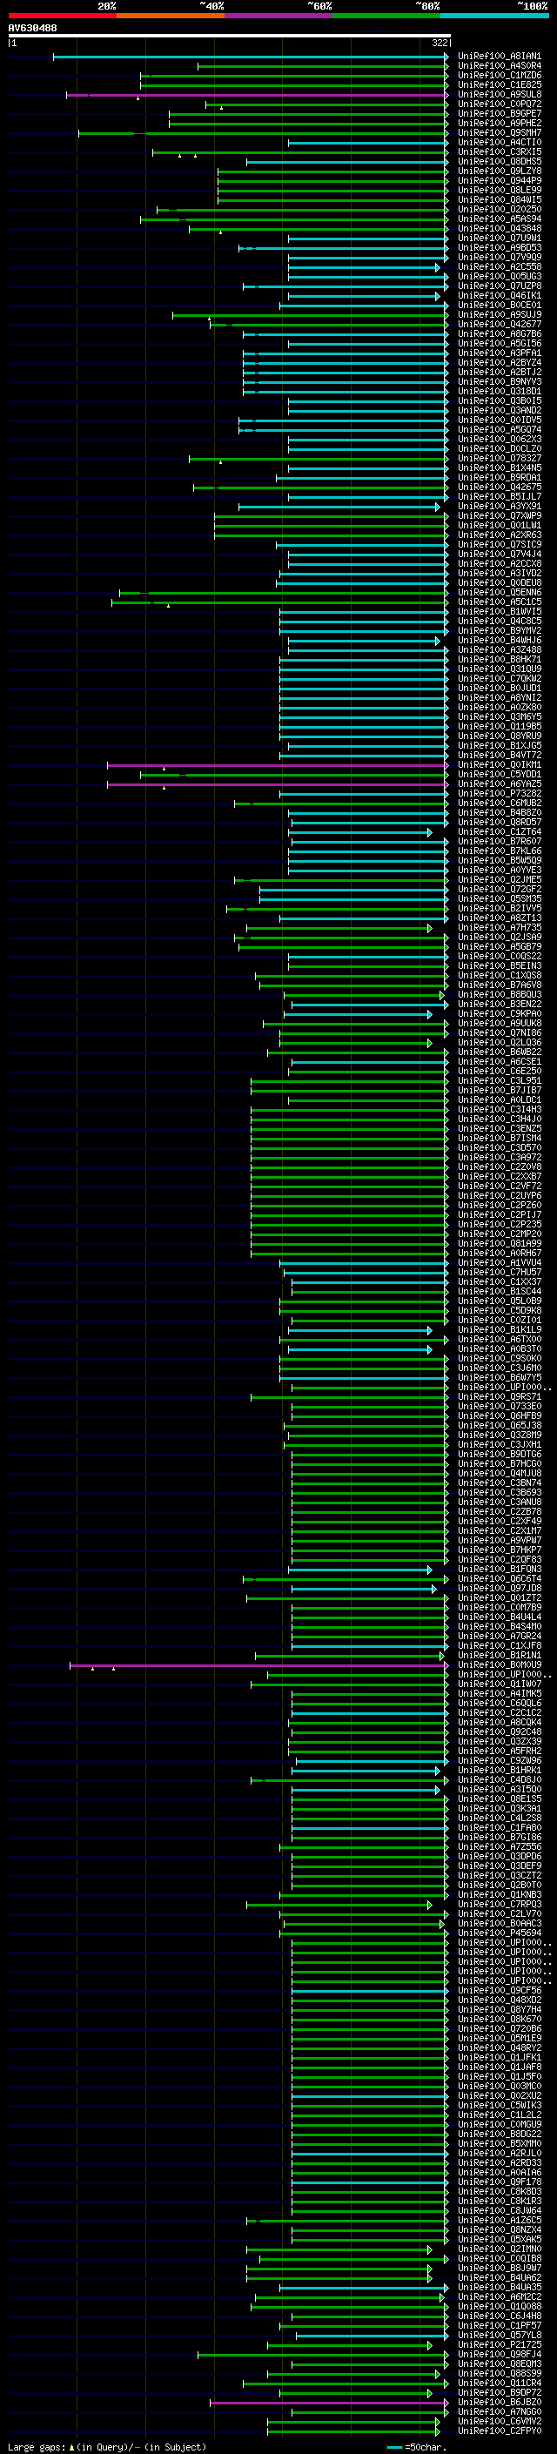557x2454 pixels.
Task: Select hit label UniRef100_A6YAZ5
Action: [499, 784]
